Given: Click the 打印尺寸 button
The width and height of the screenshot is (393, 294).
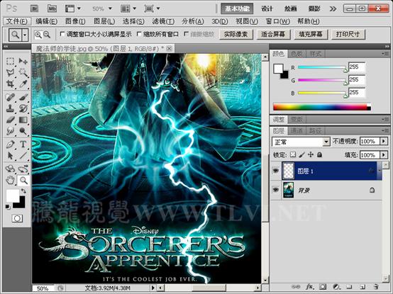Looking at the screenshot, I should coord(348,34).
